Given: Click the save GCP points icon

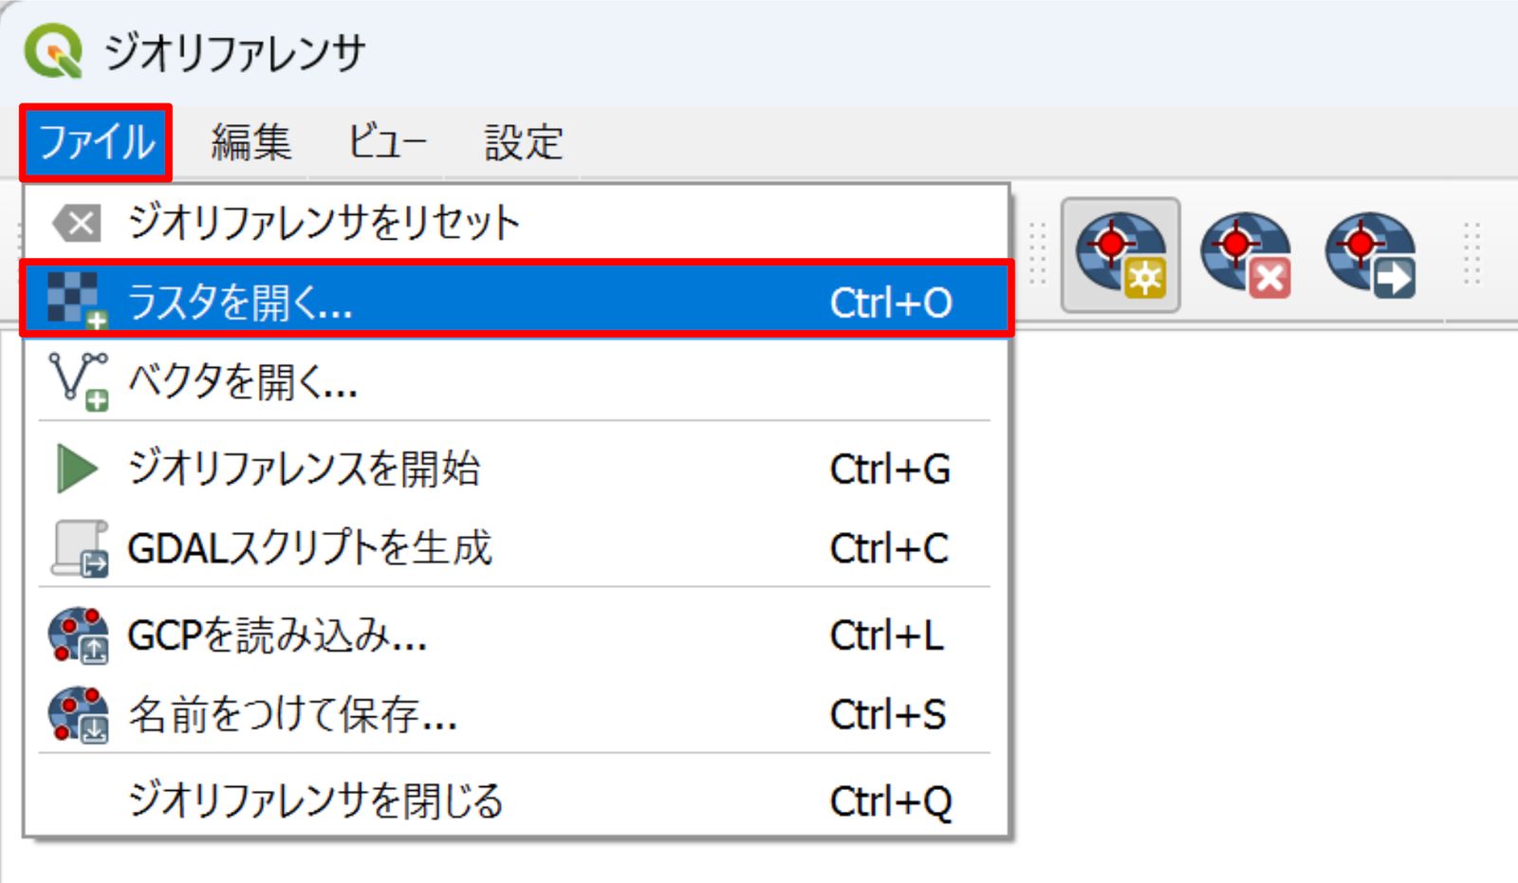Looking at the screenshot, I should point(78,714).
